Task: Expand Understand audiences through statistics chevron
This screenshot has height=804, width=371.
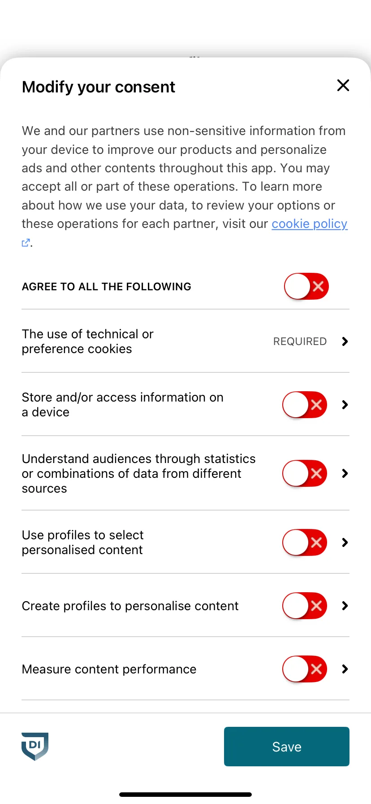Action: 345,473
